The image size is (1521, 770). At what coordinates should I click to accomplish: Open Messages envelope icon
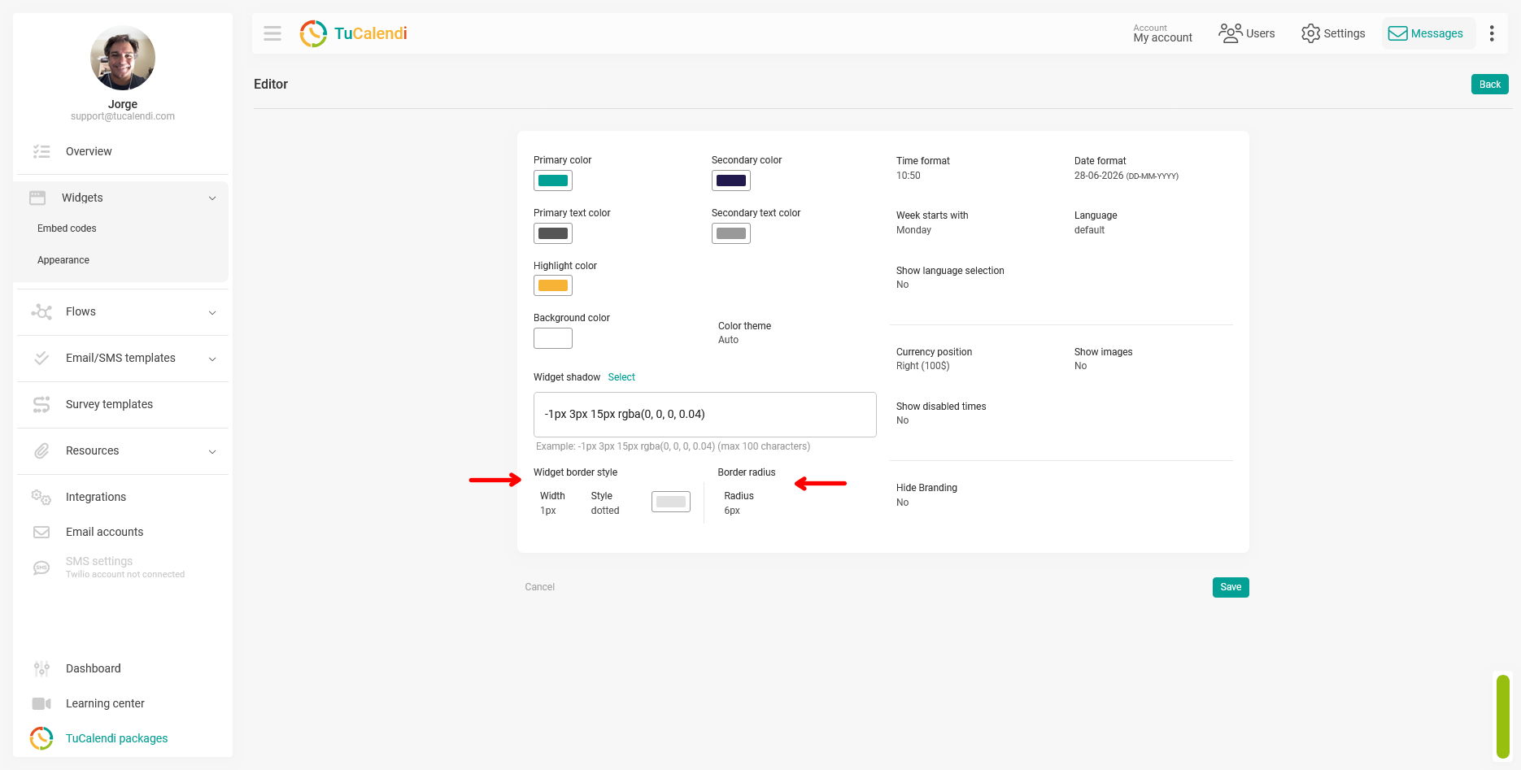tap(1397, 33)
